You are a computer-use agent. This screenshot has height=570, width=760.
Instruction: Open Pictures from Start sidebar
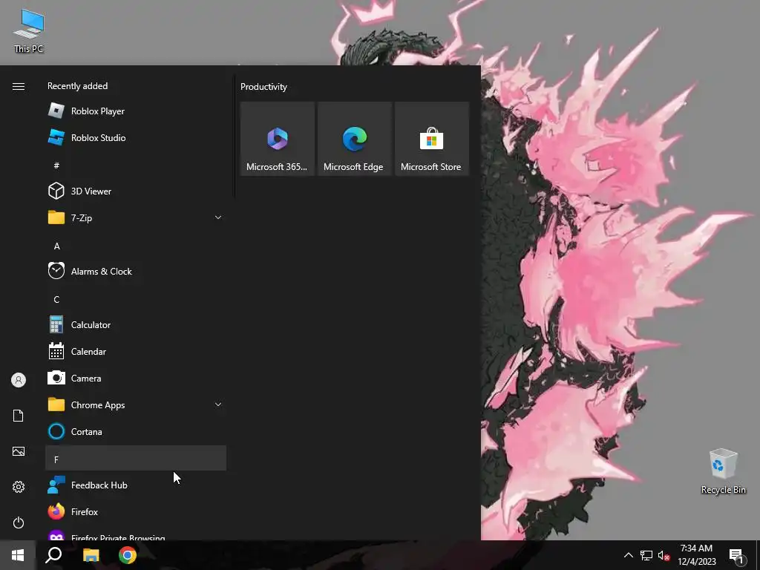tap(19, 451)
